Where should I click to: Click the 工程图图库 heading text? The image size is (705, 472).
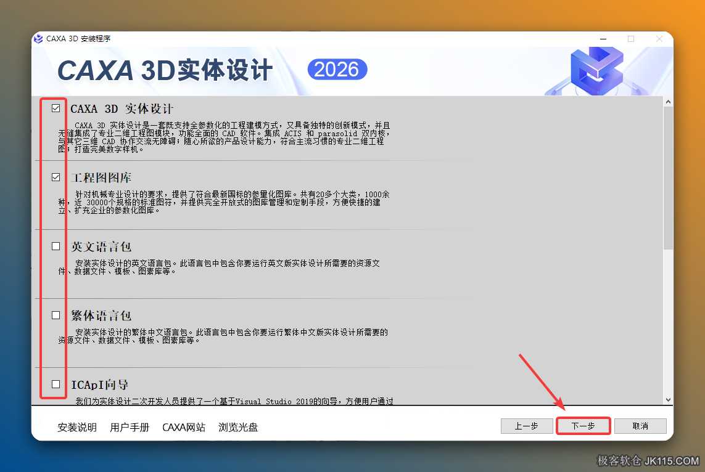[x=101, y=178]
